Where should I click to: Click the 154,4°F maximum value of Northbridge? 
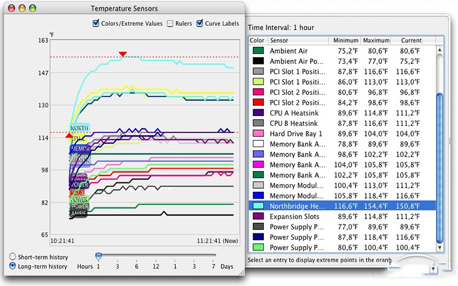(376, 206)
